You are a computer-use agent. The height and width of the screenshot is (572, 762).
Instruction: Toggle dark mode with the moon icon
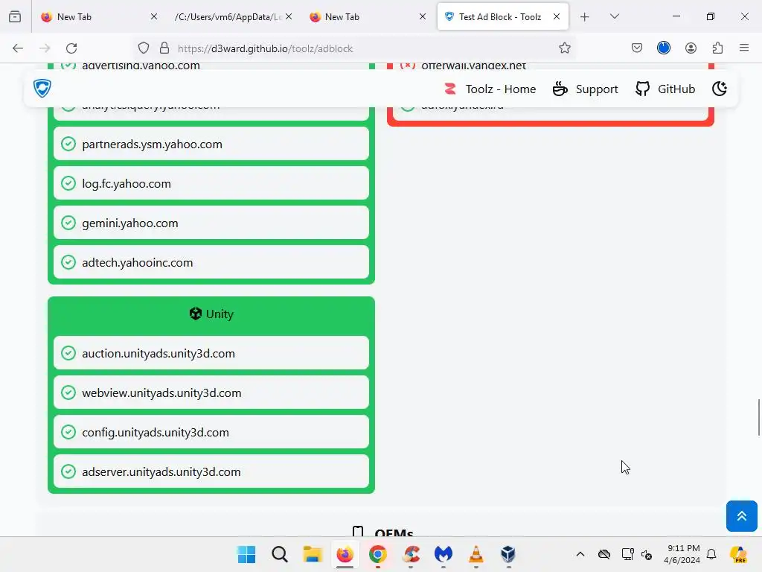pyautogui.click(x=720, y=89)
